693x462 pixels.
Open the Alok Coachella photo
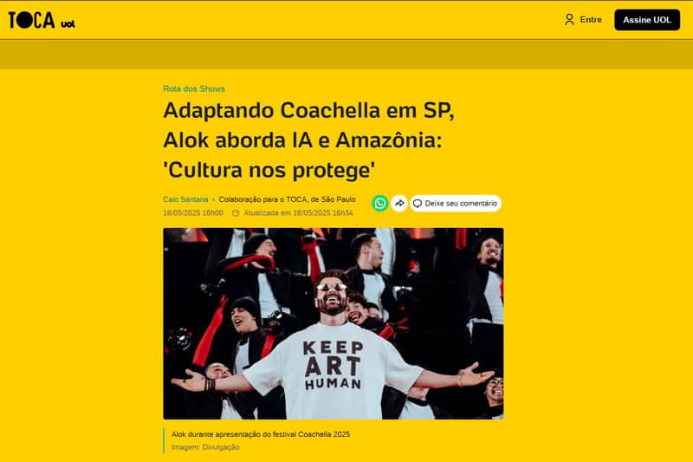[334, 323]
